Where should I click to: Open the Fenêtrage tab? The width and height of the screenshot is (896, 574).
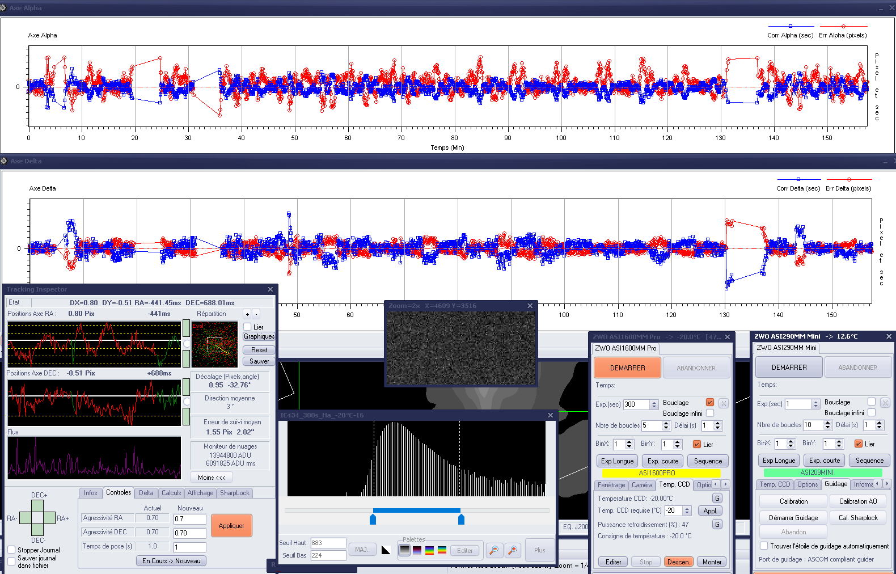click(x=611, y=485)
